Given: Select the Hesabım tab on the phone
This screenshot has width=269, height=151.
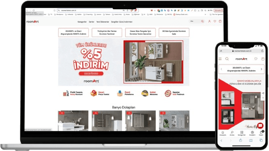Looking at the screenshot, I should point(252,133).
